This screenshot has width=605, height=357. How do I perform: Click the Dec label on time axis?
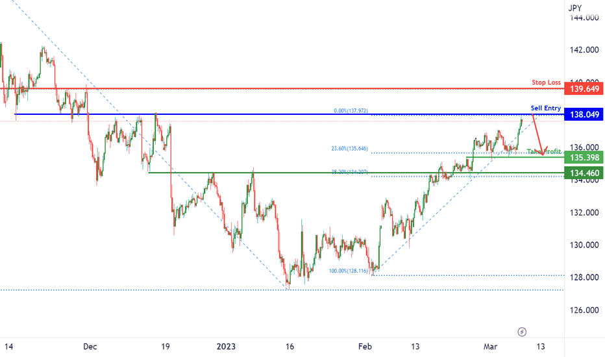pyautogui.click(x=90, y=347)
